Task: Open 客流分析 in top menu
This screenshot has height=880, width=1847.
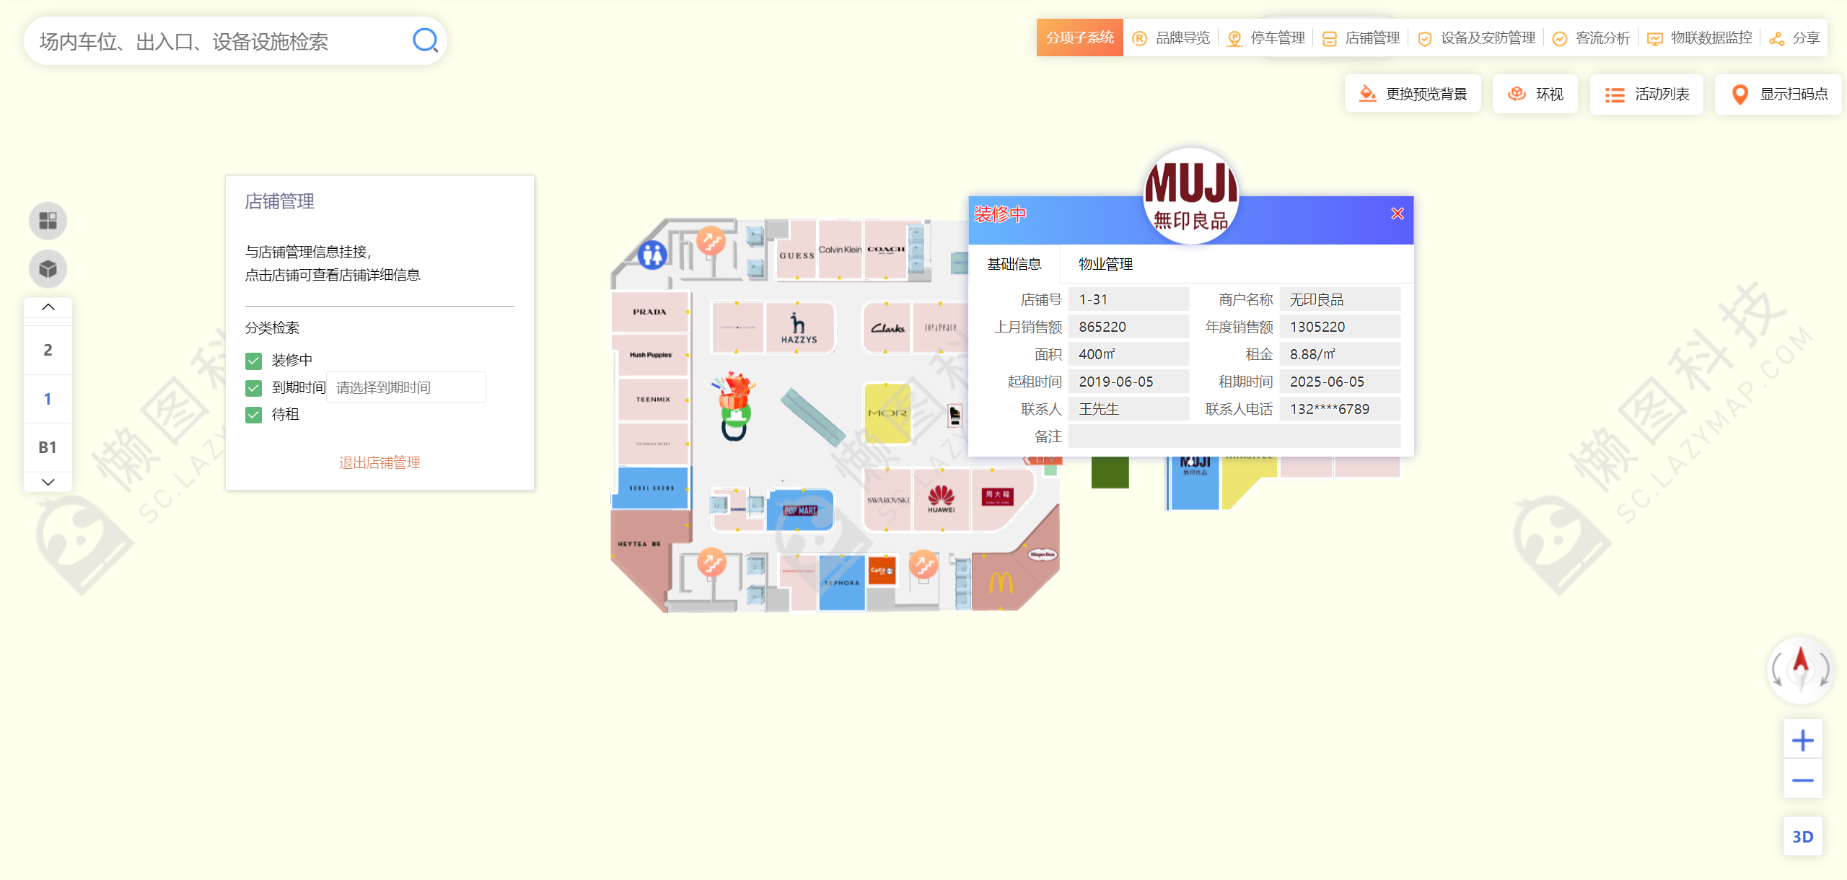Action: pos(1592,38)
